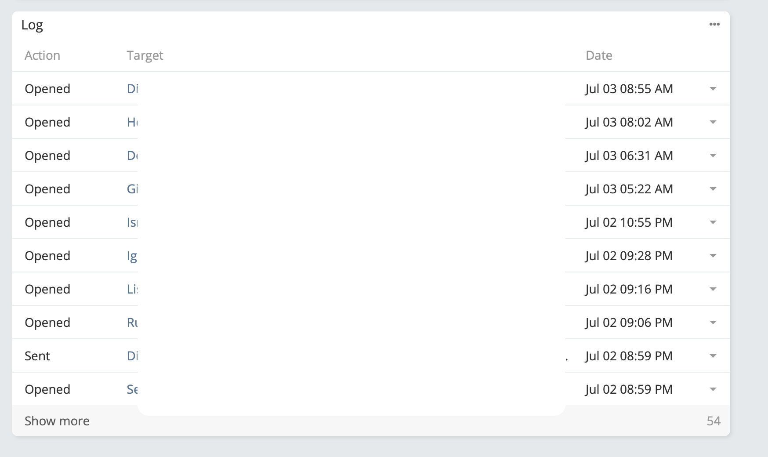
Task: Expand the Jul 02 09:16 PM row arrow
Action: point(713,289)
